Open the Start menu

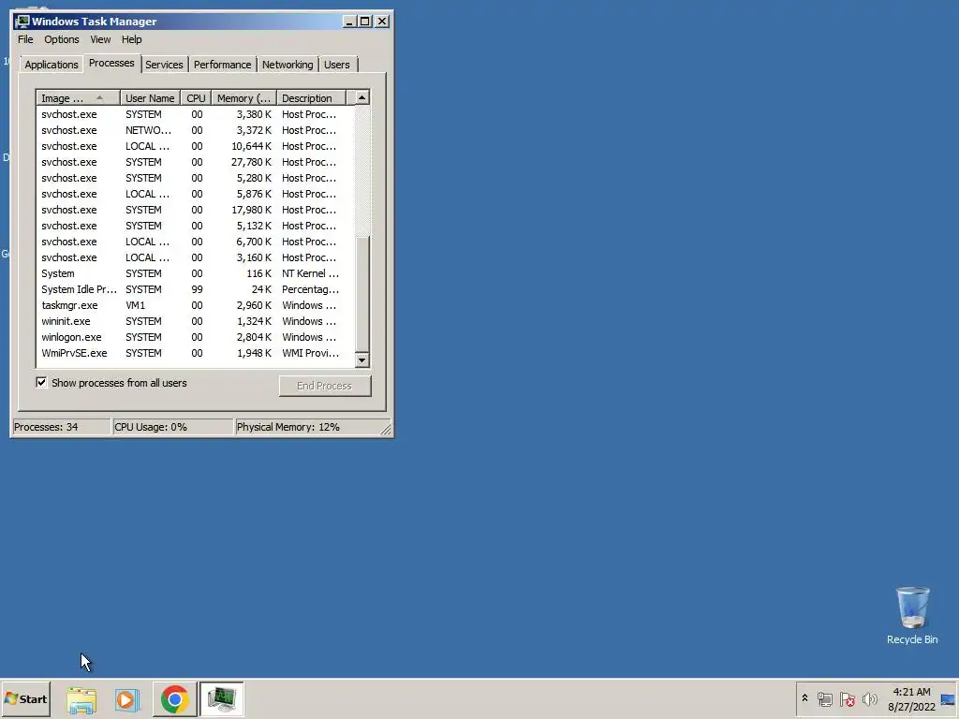point(25,698)
